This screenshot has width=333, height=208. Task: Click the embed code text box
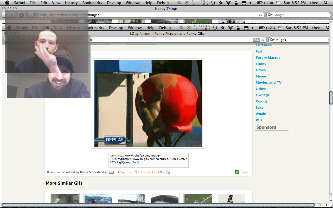click(148, 160)
